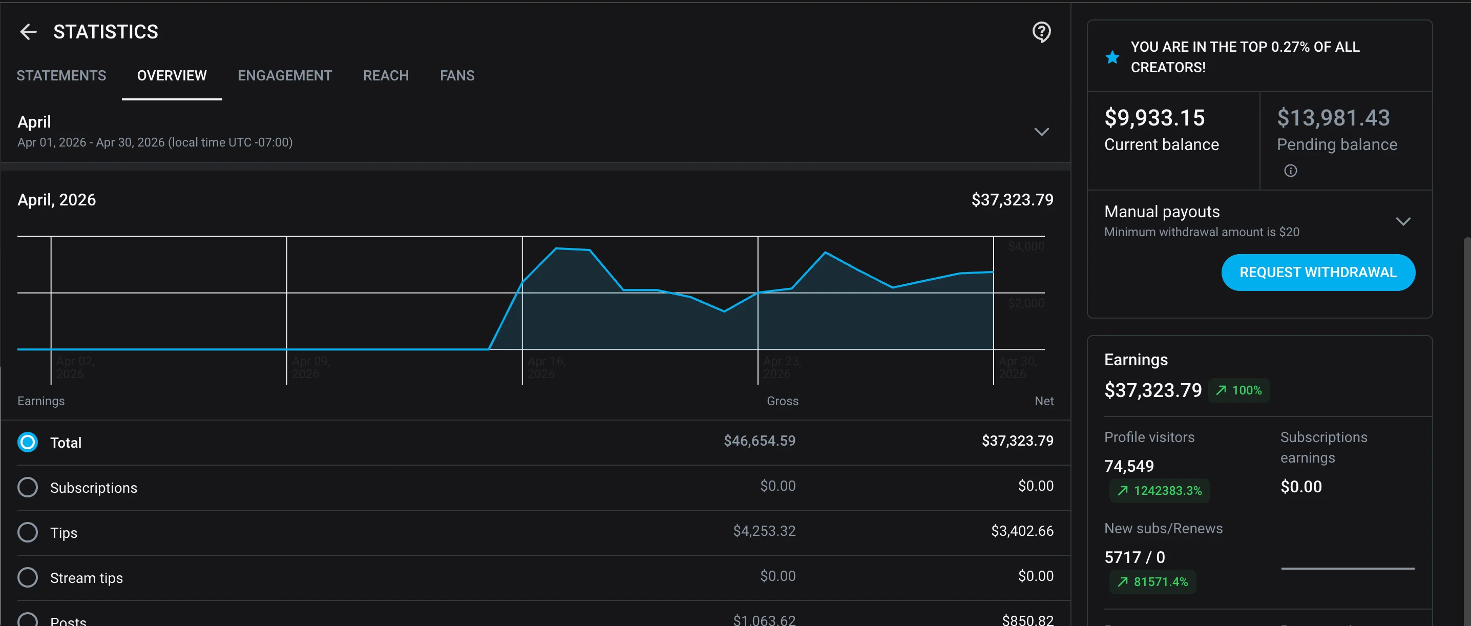Click the New subs 81571.4% growth badge
This screenshot has height=626, width=1471.
(x=1152, y=581)
